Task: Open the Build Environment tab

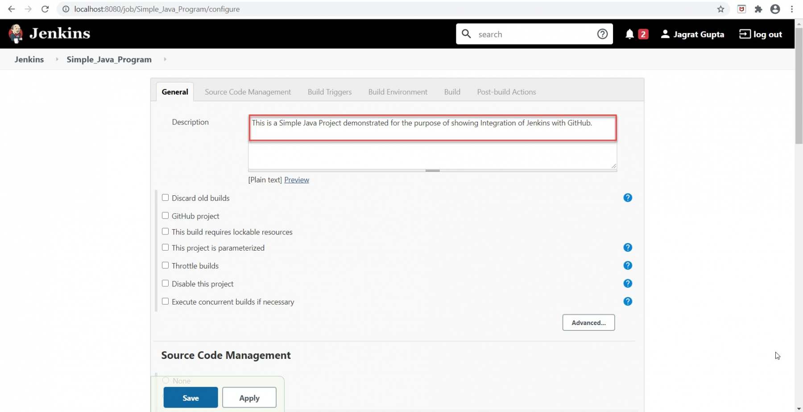Action: 398,92
